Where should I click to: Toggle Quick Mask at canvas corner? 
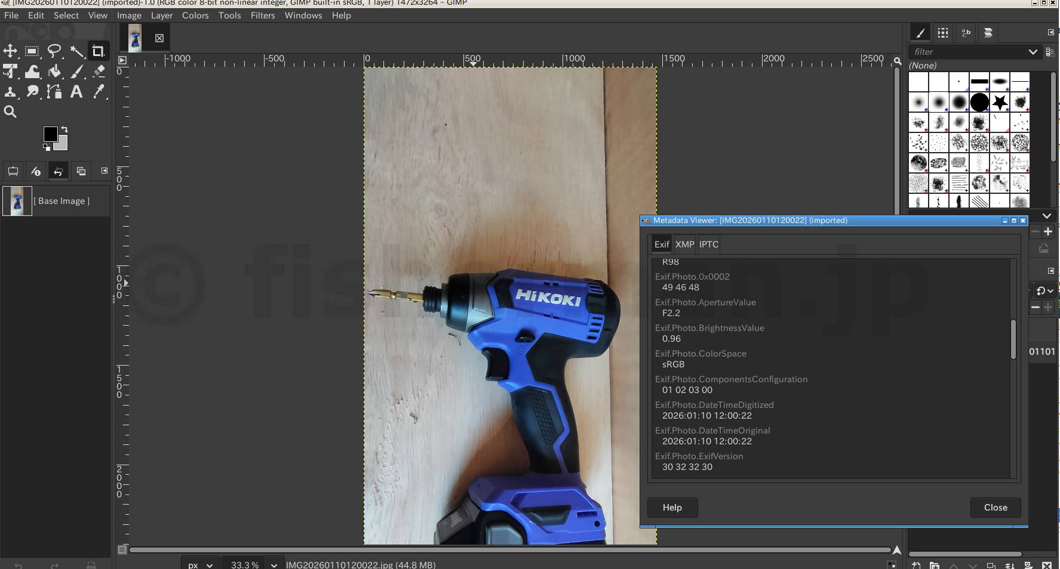[122, 549]
